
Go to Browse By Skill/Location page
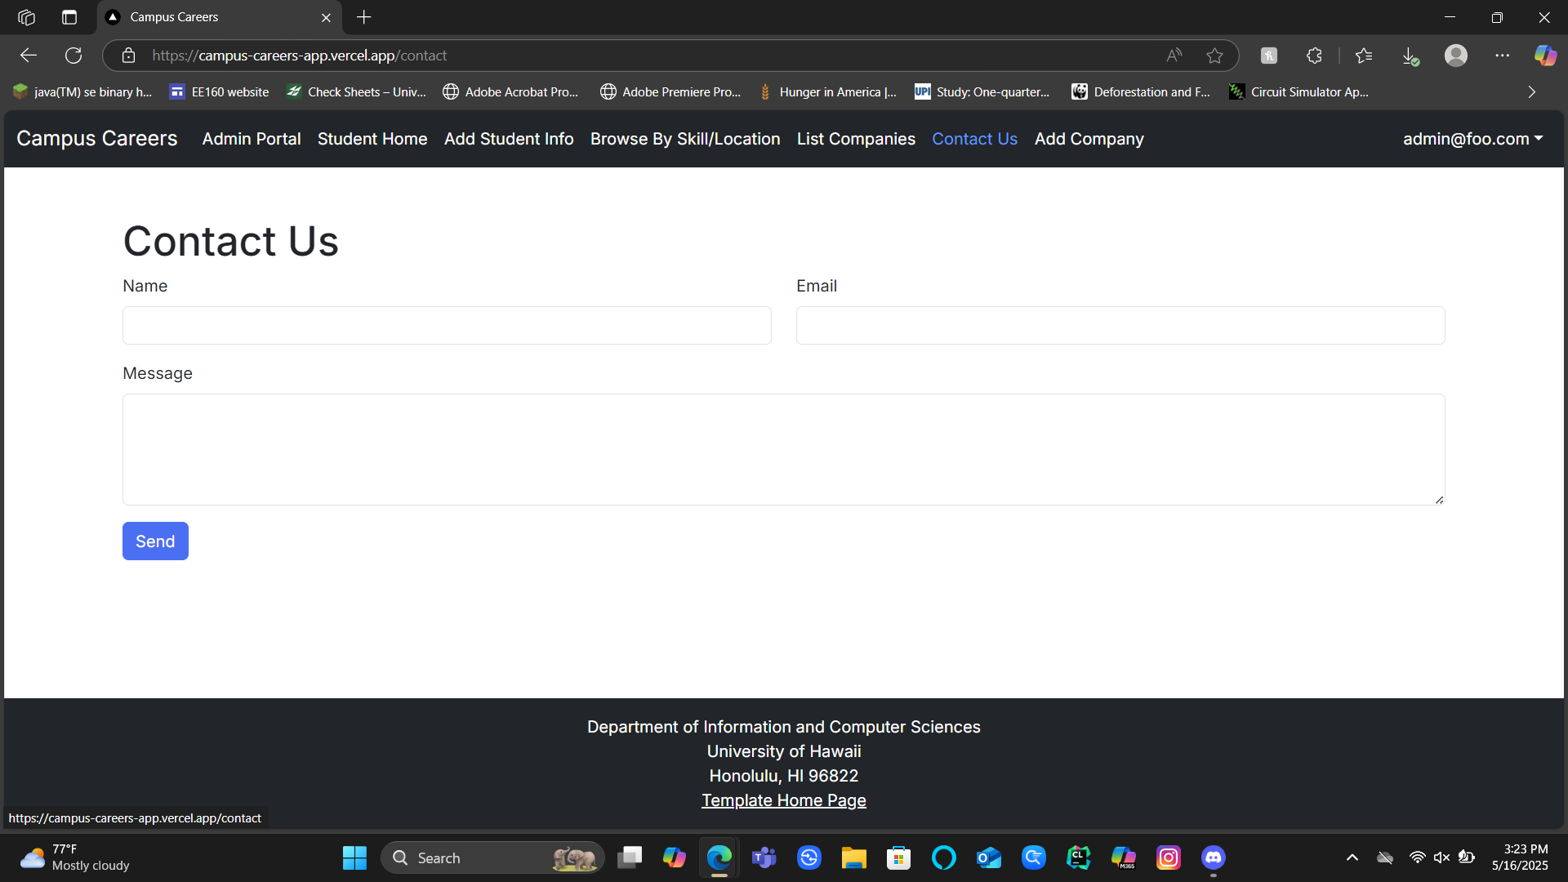click(685, 139)
